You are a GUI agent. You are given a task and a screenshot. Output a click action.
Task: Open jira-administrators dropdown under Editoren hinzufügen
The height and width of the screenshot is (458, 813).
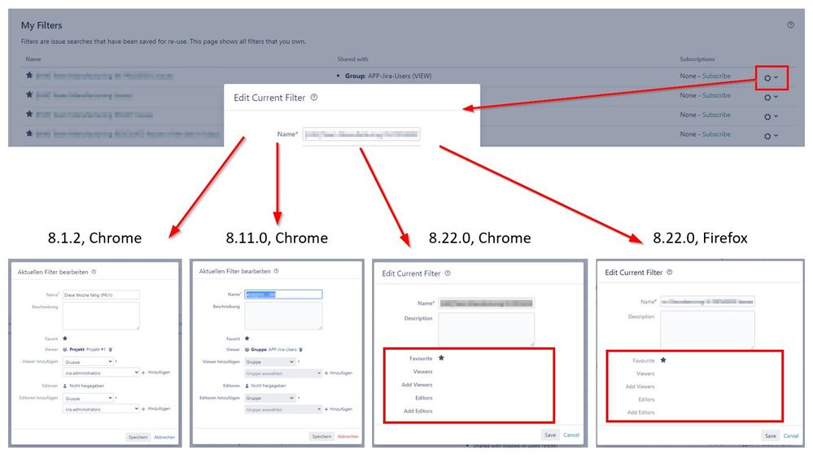coord(101,408)
